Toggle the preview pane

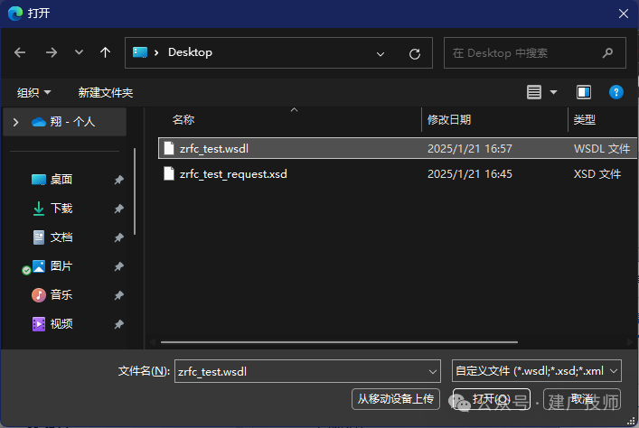[584, 92]
